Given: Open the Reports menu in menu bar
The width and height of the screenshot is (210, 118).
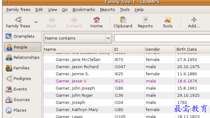Looking at the screenshot, I should pyautogui.click(x=108, y=9).
